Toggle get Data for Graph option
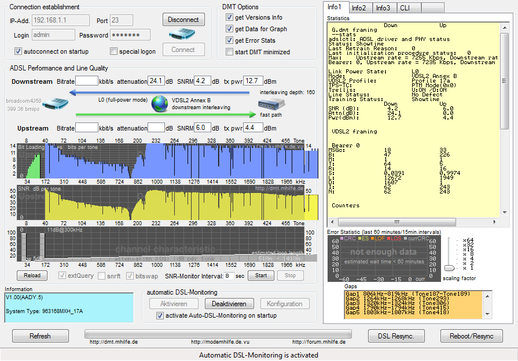 (229, 29)
